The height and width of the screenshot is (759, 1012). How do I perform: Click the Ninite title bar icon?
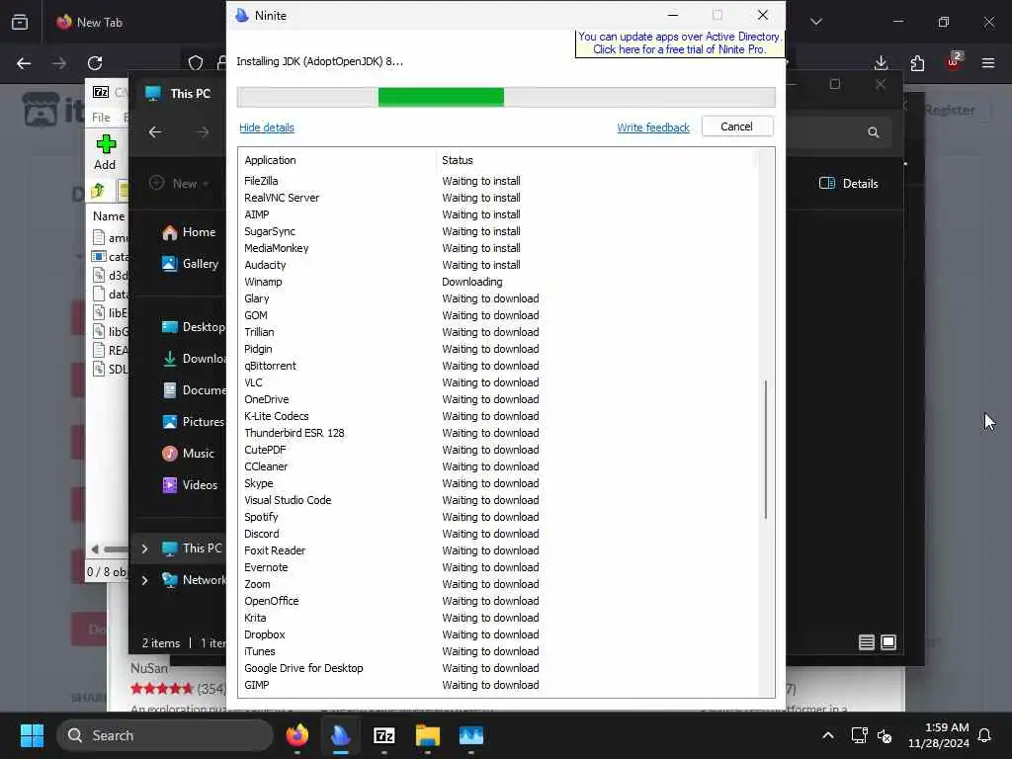(242, 16)
